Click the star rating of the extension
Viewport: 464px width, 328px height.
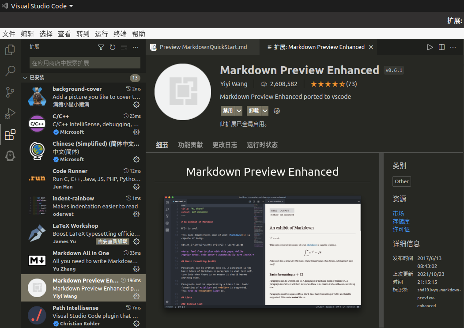328,84
